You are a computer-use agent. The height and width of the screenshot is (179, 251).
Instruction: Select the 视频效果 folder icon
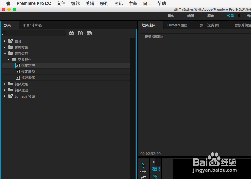[x=10, y=84]
